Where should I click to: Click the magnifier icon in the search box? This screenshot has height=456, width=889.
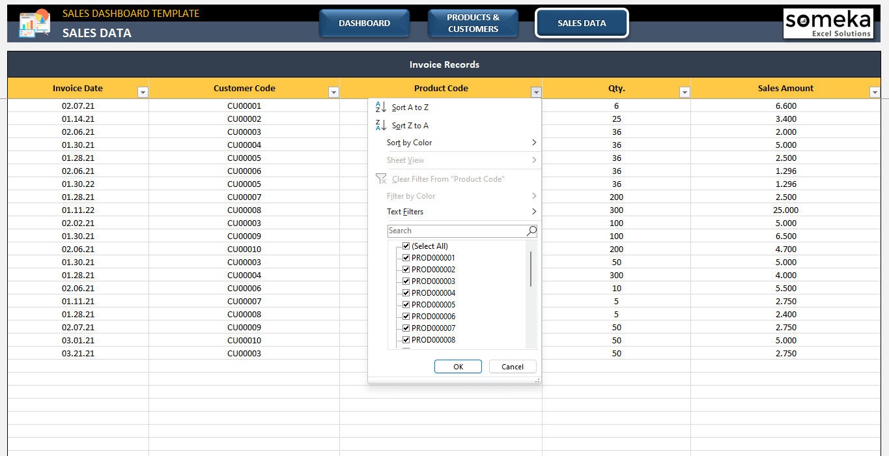tap(531, 230)
